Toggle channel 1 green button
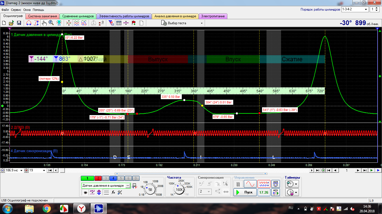382x214 pixels. (87, 178)
